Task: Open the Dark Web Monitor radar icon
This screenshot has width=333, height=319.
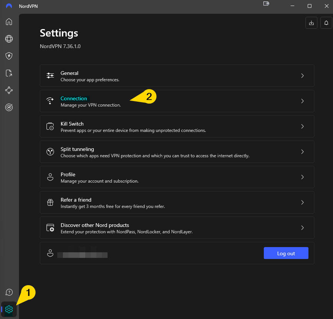Action: click(x=9, y=107)
